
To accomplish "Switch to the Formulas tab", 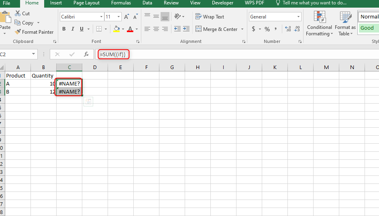I will click(x=121, y=3).
